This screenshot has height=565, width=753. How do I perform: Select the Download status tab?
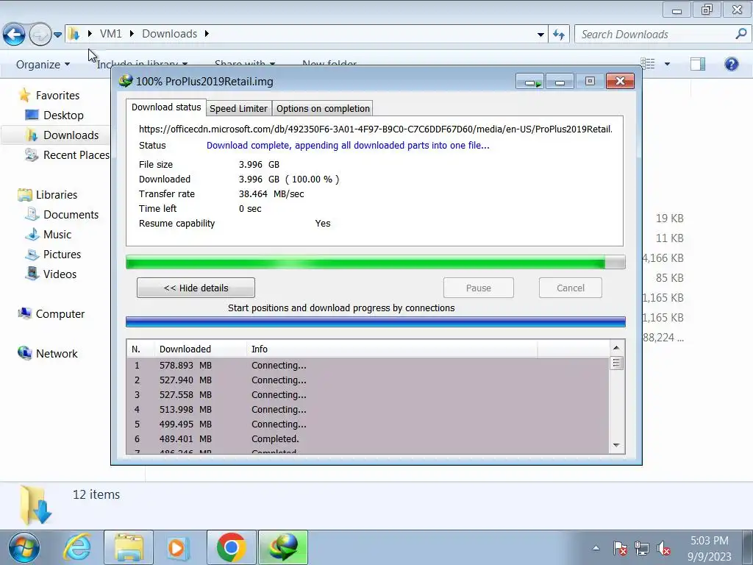[166, 107]
